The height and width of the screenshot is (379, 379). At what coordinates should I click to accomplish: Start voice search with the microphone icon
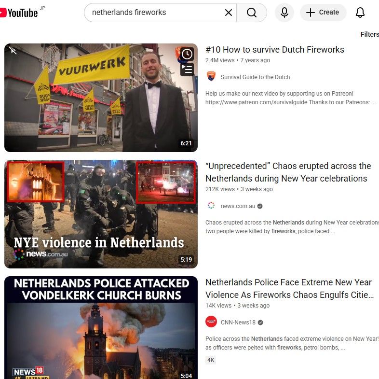pos(284,13)
